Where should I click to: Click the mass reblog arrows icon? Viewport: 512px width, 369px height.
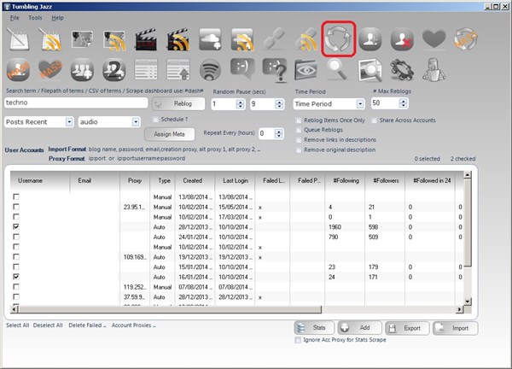466,39
